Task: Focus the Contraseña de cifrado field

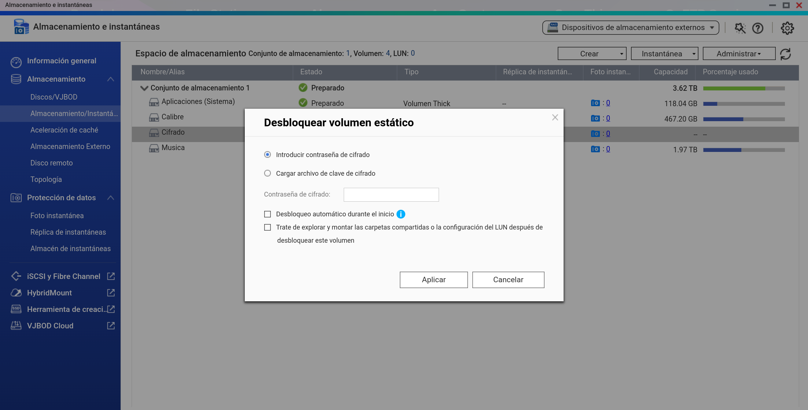Action: click(x=391, y=195)
